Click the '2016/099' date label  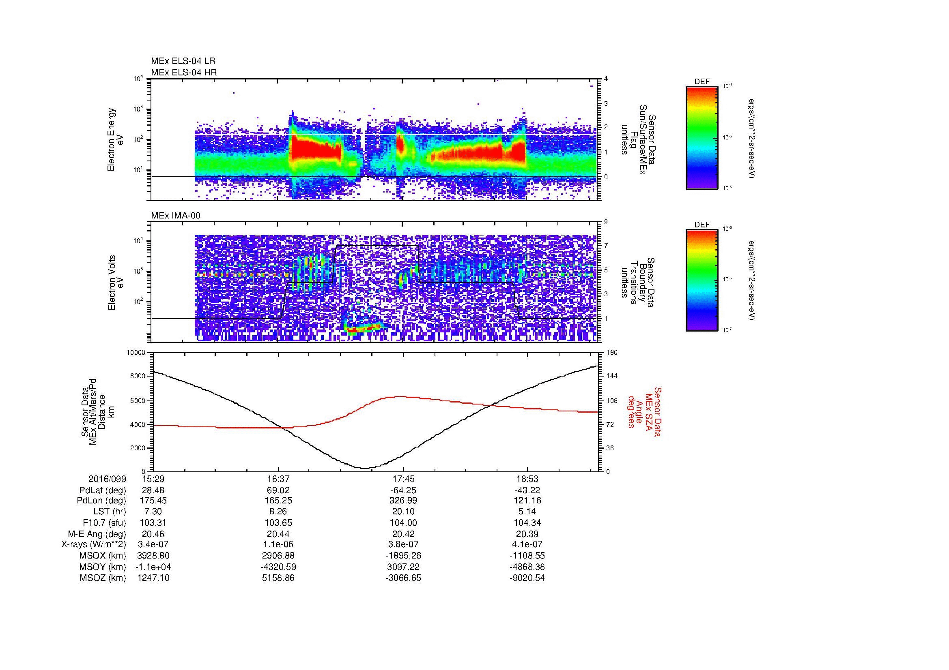coord(107,479)
